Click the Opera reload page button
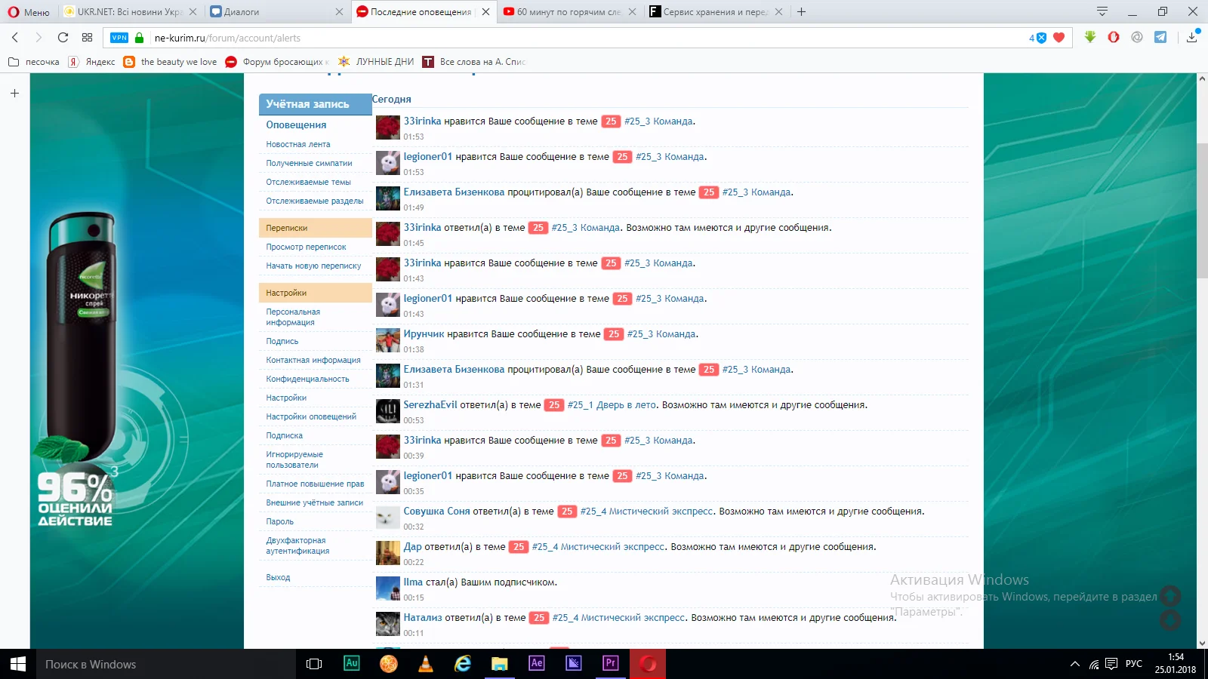Screen dimensions: 1208x679 pyautogui.click(x=63, y=38)
